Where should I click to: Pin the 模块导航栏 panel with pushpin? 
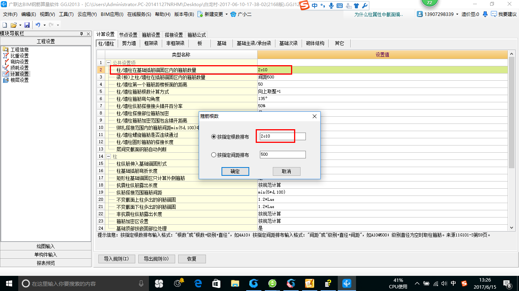tap(81, 34)
